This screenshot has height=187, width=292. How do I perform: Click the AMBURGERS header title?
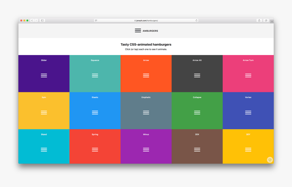click(150, 31)
